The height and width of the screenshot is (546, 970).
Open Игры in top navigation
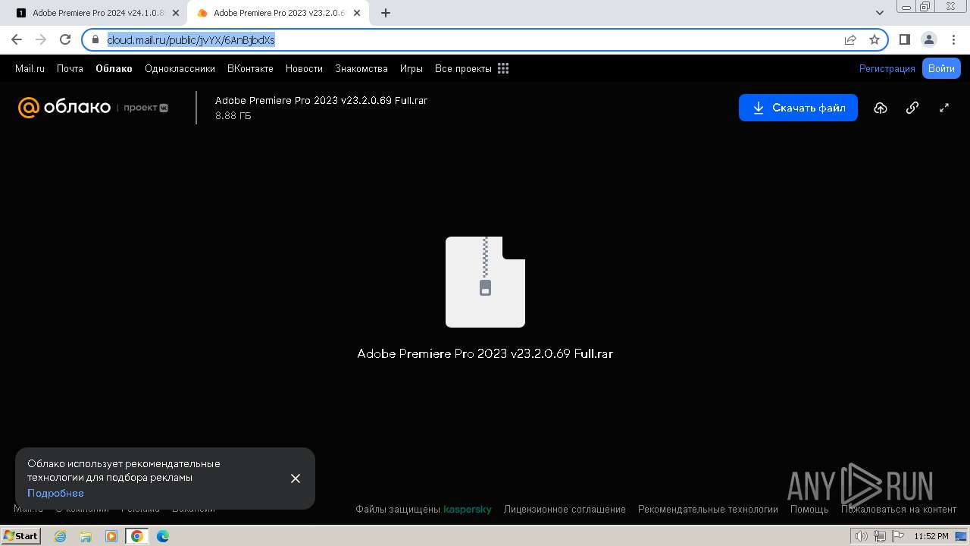click(x=411, y=68)
